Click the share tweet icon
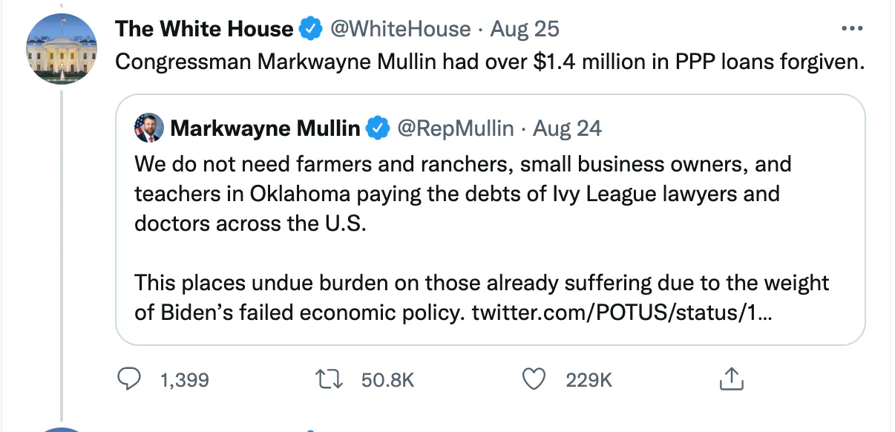 [x=731, y=380]
